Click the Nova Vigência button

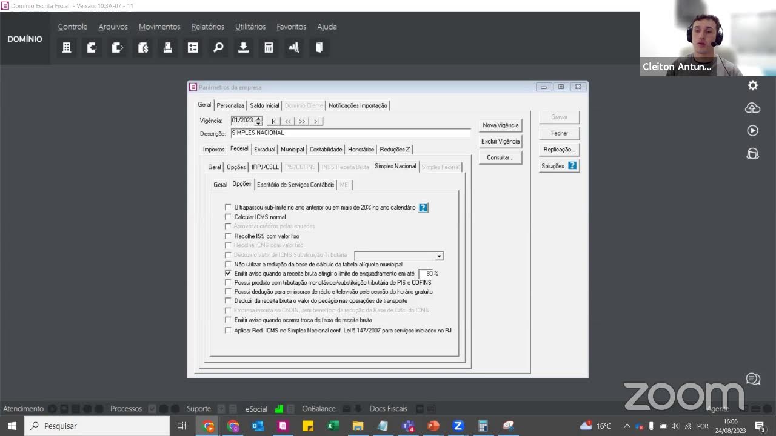[x=501, y=125]
